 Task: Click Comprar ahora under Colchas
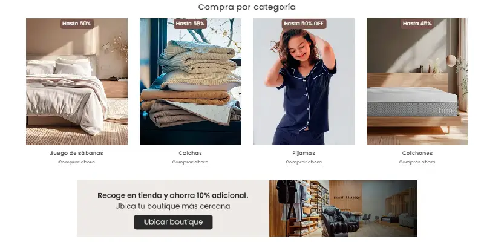pyautogui.click(x=190, y=162)
